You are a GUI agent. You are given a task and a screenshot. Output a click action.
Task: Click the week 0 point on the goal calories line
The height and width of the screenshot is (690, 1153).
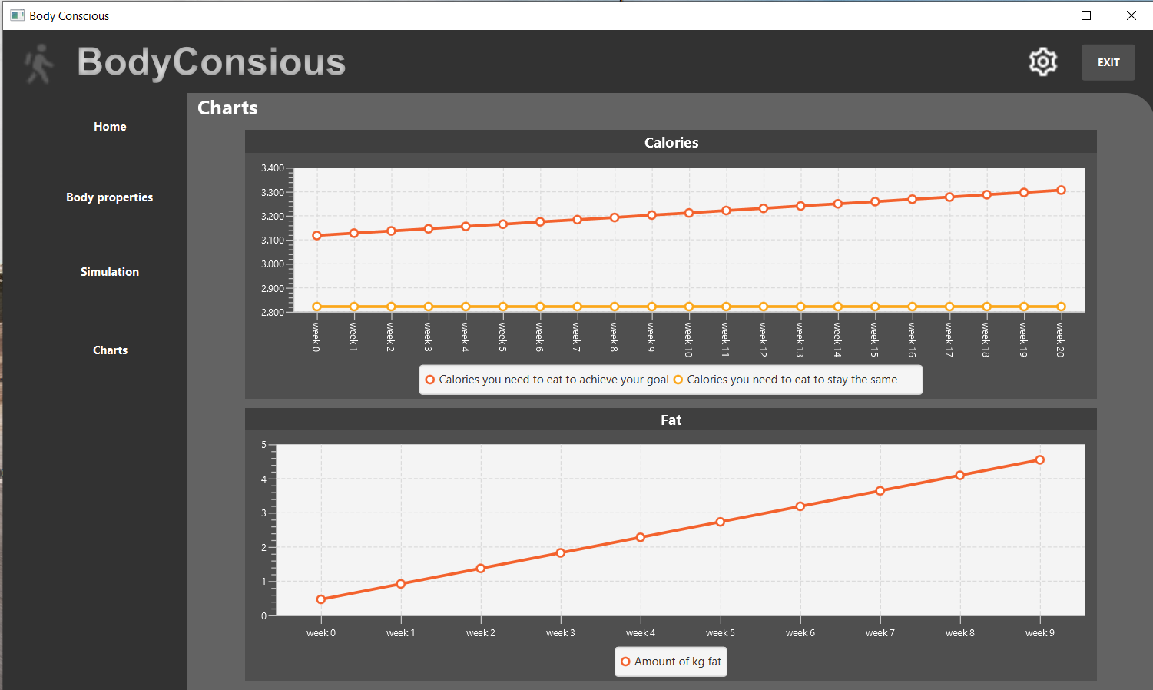(x=316, y=236)
